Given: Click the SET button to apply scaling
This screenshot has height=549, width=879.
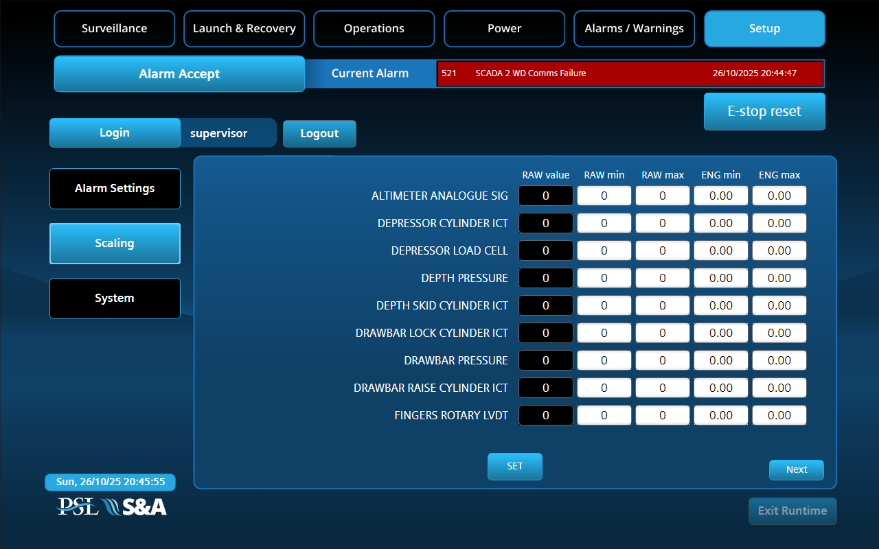Looking at the screenshot, I should (x=514, y=467).
